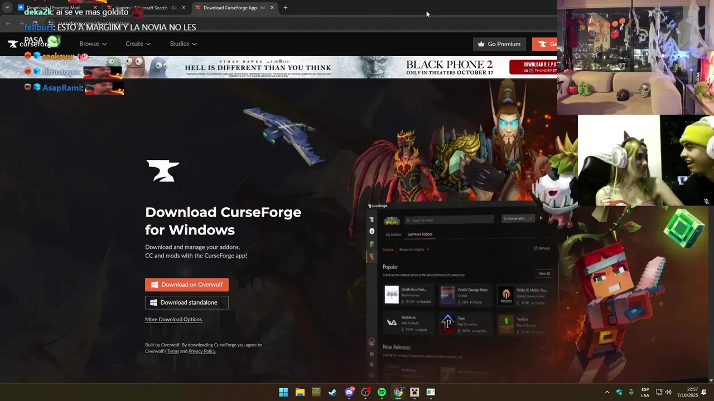Go back to the previous page
The height and width of the screenshot is (401, 714).
coord(8,23)
